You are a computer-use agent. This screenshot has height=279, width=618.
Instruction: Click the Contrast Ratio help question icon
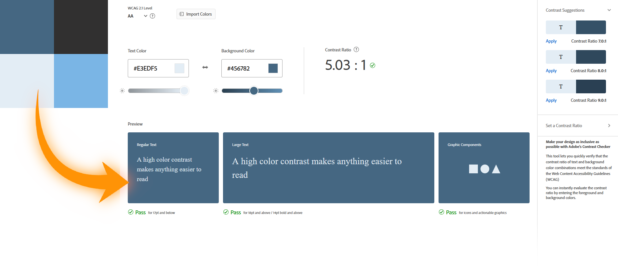pos(356,50)
